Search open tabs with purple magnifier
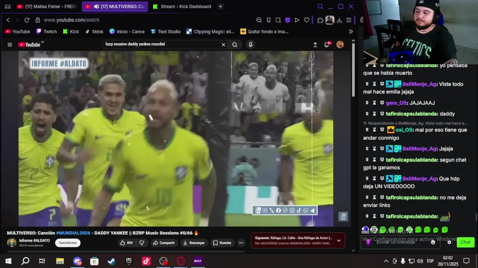 click(x=320, y=6)
